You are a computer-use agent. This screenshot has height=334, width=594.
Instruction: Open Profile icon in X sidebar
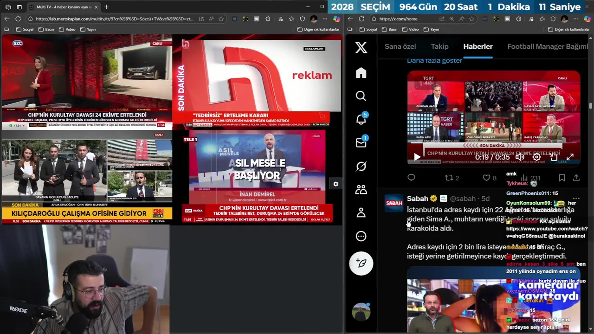[x=361, y=212]
